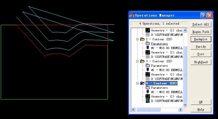Click Geometry chain icon at top of tree

point(148,30)
